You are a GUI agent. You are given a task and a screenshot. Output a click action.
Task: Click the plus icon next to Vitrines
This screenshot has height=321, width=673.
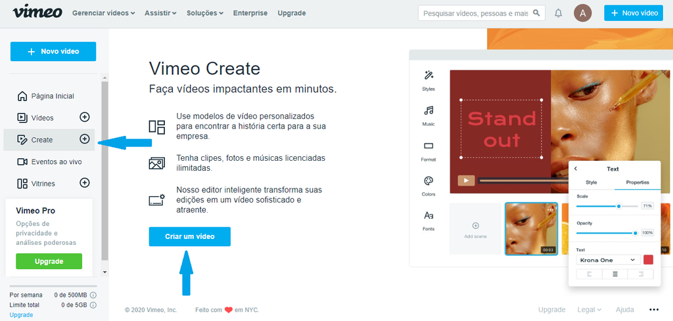pos(85,183)
